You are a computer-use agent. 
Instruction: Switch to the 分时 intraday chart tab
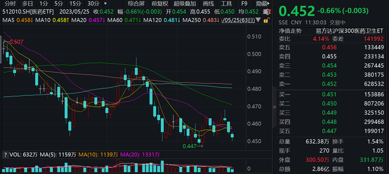click(10, 3)
